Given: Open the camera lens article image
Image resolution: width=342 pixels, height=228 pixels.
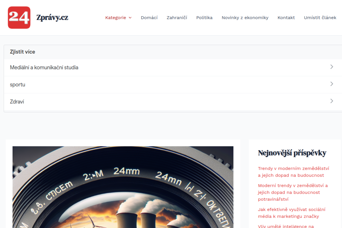Looking at the screenshot, I should coord(123,187).
